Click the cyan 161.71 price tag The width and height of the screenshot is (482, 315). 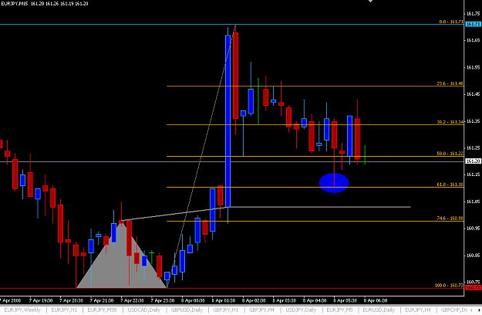(x=473, y=24)
